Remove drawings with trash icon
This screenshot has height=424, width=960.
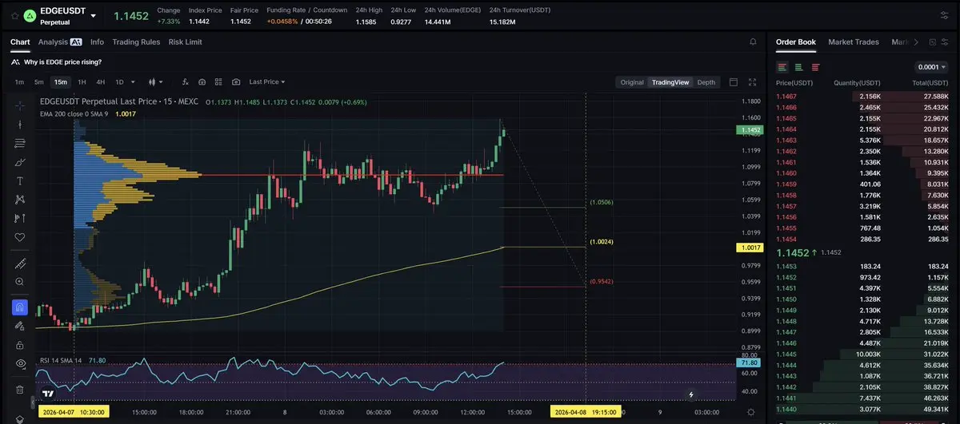click(20, 389)
